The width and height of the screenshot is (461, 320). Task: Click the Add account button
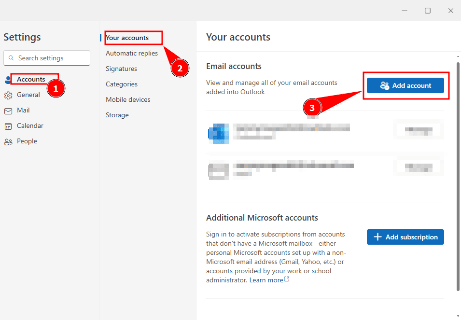pyautogui.click(x=405, y=85)
